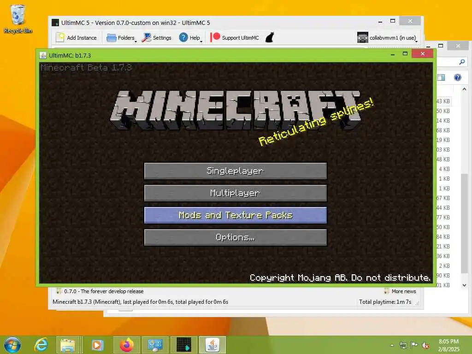
Task: Click the Java icon in Minecraft window title
Action: click(43, 55)
